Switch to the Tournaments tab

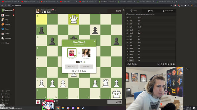(x=168, y=11)
